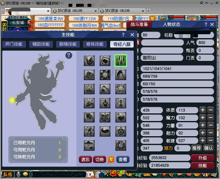Decrease 耐力 with the minus button
This screenshot has height=179, width=220.
coord(211,133)
